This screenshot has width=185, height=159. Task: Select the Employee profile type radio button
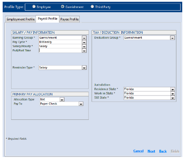34,7
